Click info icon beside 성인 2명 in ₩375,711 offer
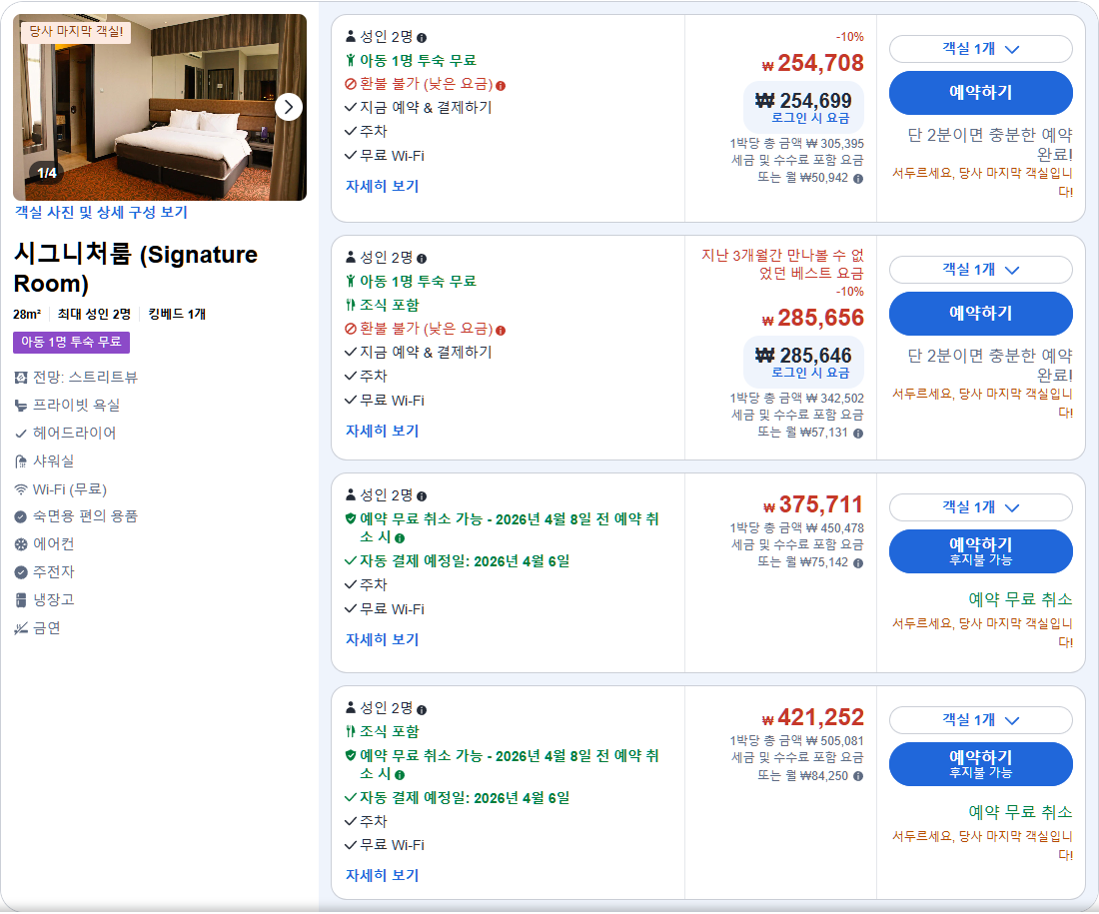The image size is (1099, 914). tap(422, 496)
